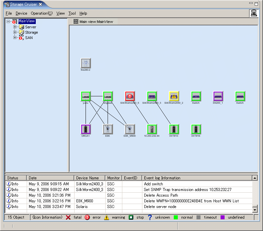Image resolution: width=263 pixels, height=231 pixels.
Task: Sort event log by Status column
Action: (x=16, y=178)
